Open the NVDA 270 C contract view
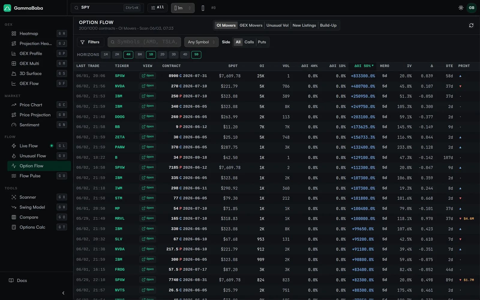Screen dimensions: 480x300 coord(148,86)
